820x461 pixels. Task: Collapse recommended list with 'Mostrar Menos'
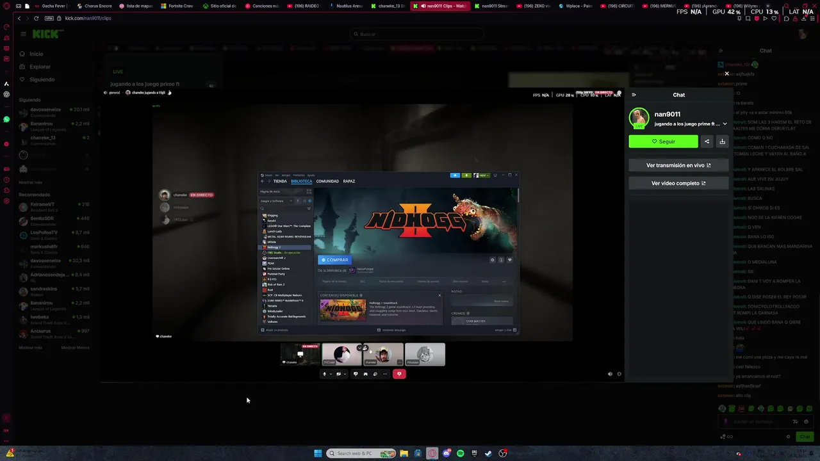click(x=75, y=348)
